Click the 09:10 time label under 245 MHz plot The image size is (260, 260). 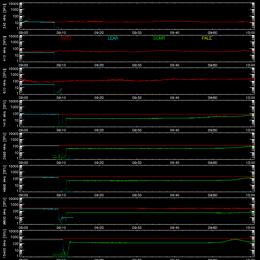point(61,33)
